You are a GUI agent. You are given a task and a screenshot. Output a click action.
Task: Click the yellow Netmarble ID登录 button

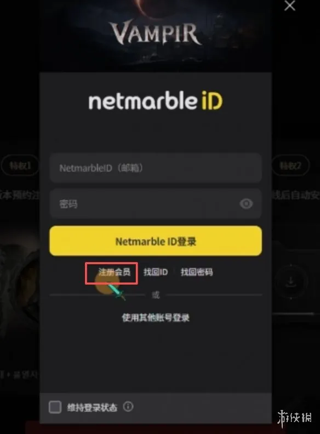[156, 241]
